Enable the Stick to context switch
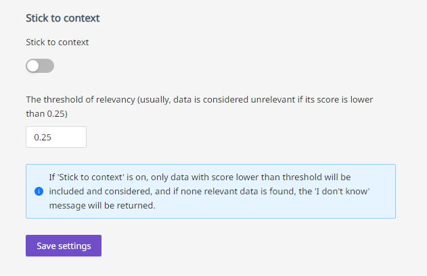This screenshot has height=276, width=427. [40, 65]
